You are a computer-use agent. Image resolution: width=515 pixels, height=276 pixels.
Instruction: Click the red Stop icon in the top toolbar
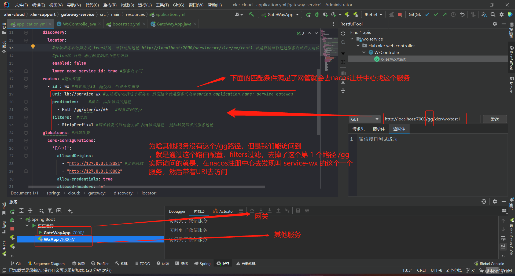400,15
